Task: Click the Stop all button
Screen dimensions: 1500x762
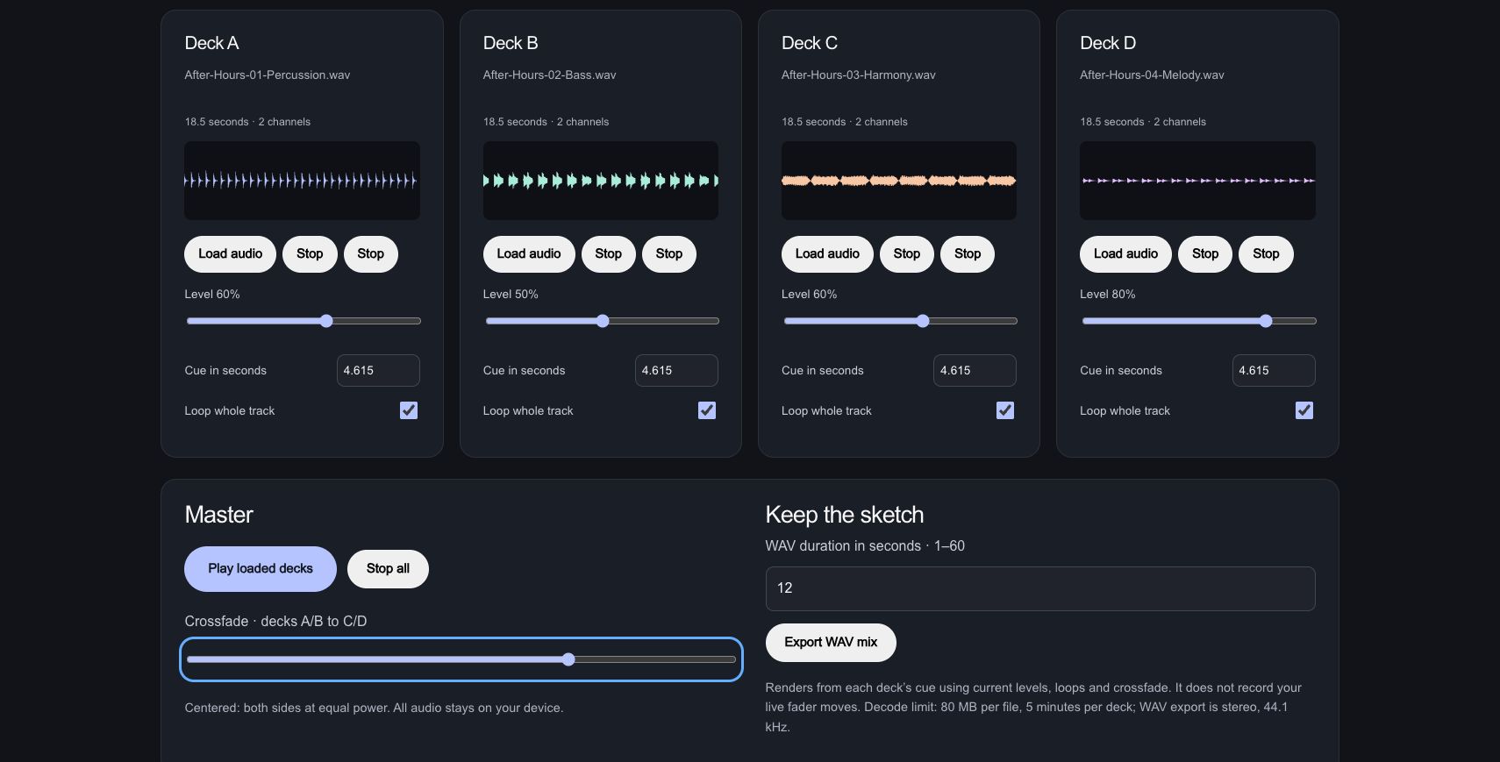Action: 388,569
